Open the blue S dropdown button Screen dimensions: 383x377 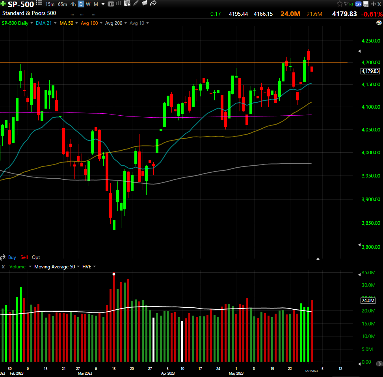[x=358, y=4]
